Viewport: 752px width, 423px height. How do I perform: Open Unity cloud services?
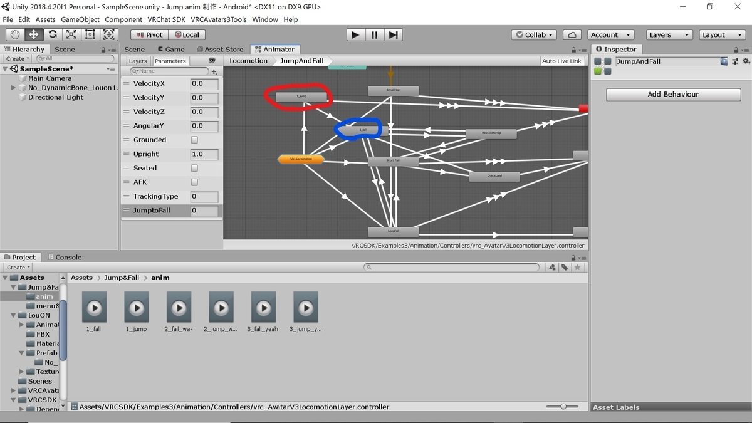point(572,35)
